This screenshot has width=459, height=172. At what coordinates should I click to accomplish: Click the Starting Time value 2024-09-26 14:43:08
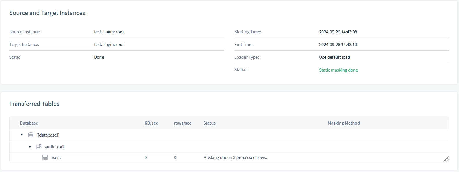point(338,32)
